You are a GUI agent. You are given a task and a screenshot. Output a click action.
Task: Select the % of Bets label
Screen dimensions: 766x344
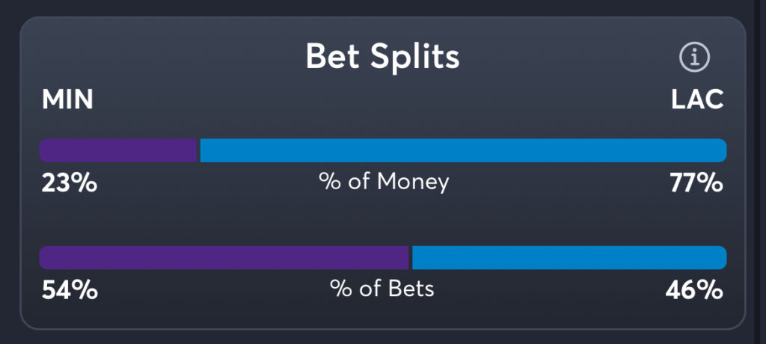382,289
